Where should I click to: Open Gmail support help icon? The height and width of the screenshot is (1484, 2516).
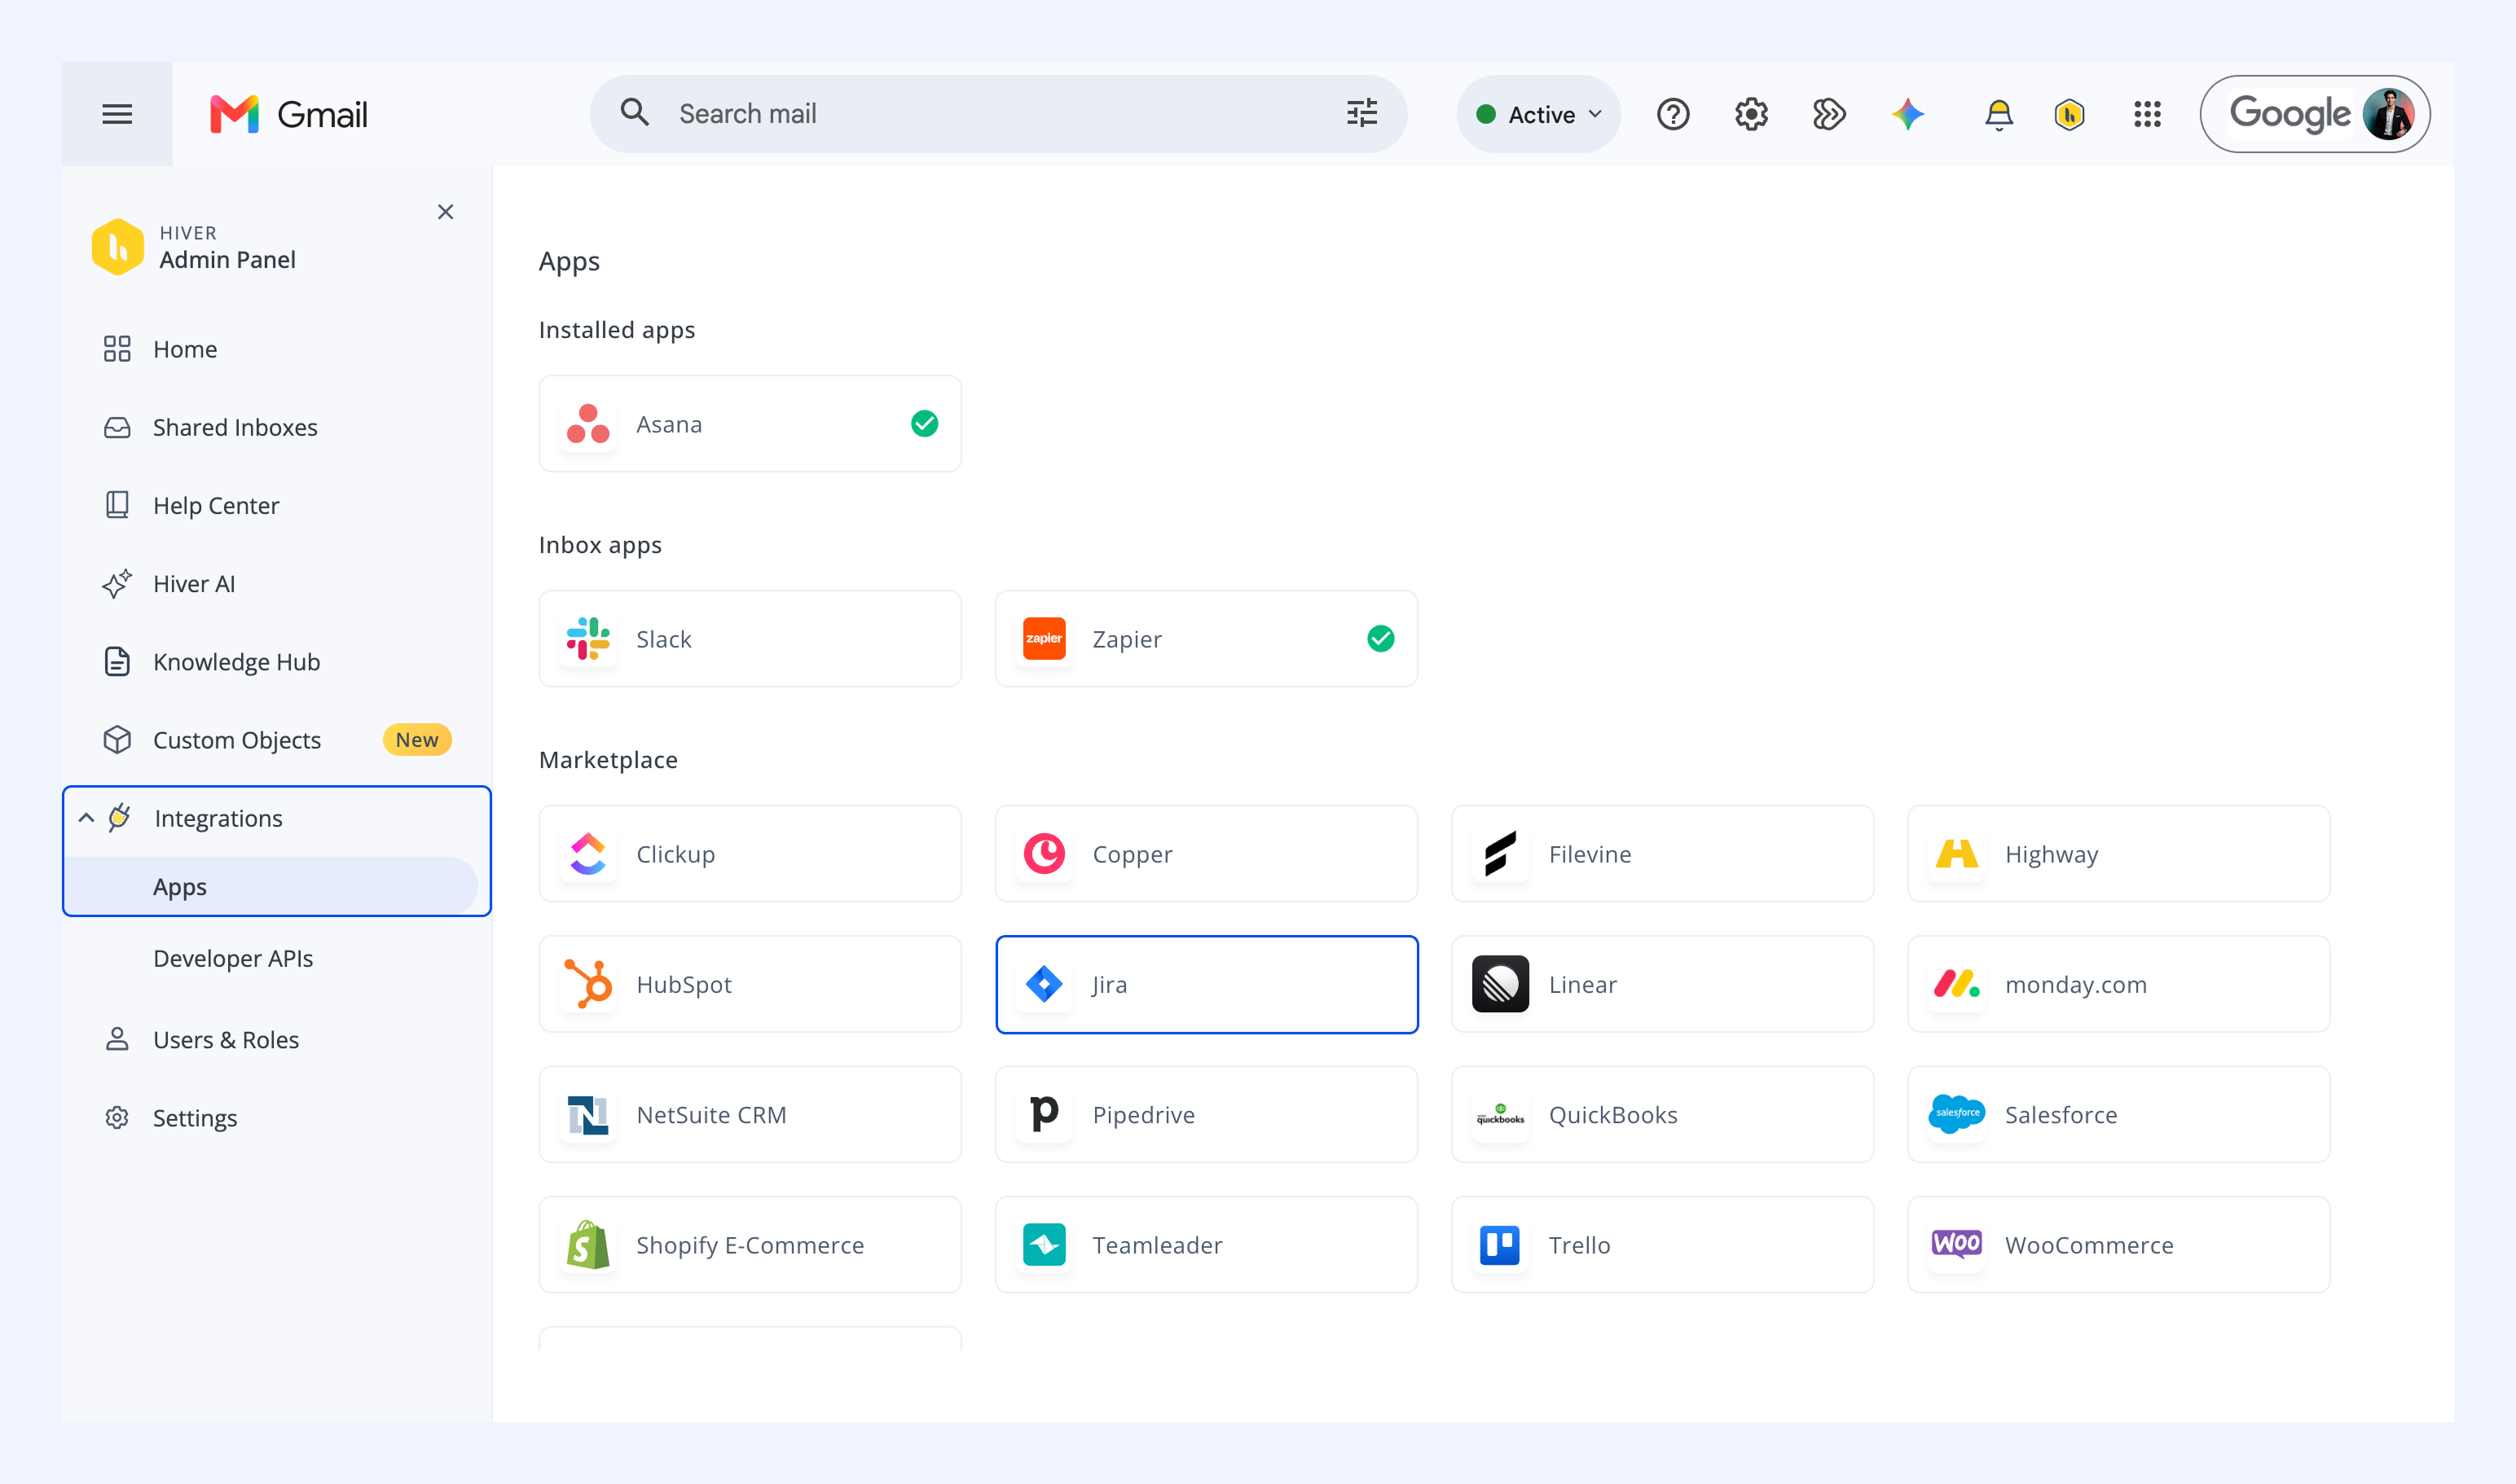[1673, 114]
